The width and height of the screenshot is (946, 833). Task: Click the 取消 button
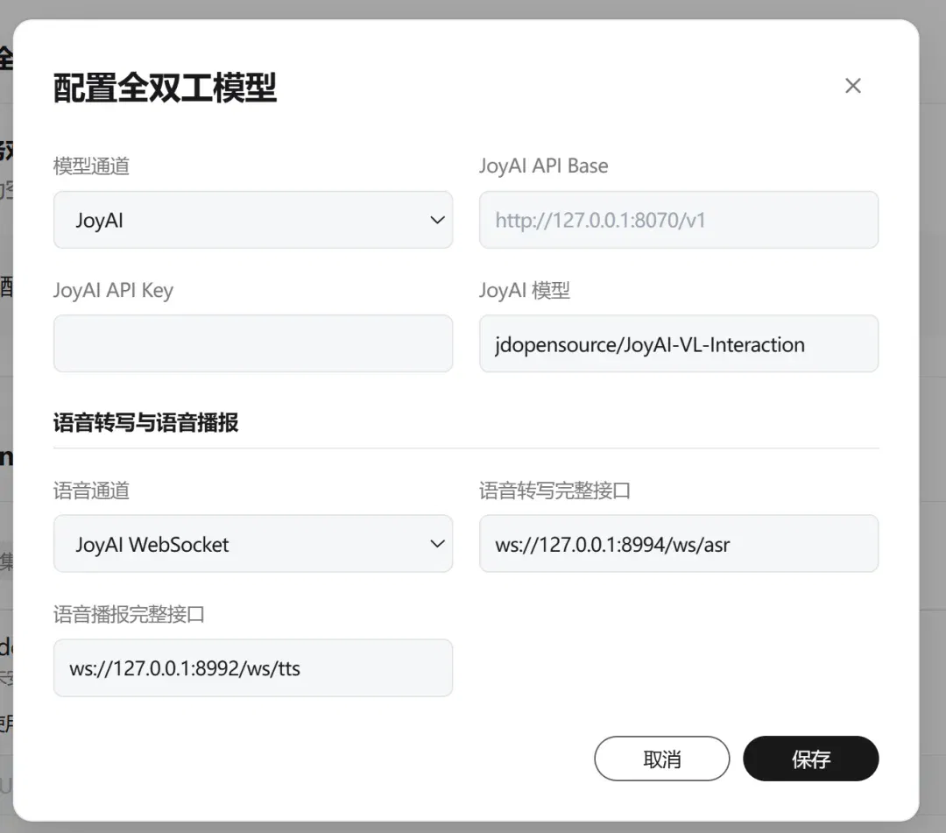(662, 759)
